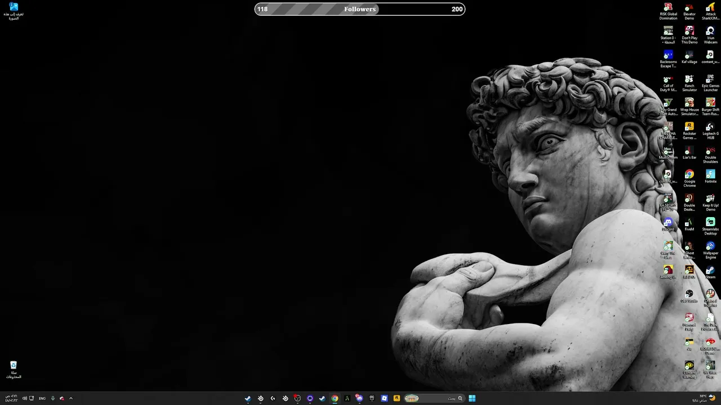The height and width of the screenshot is (405, 721).
Task: Select the Content Warning desktop icon
Action: pyautogui.click(x=689, y=370)
